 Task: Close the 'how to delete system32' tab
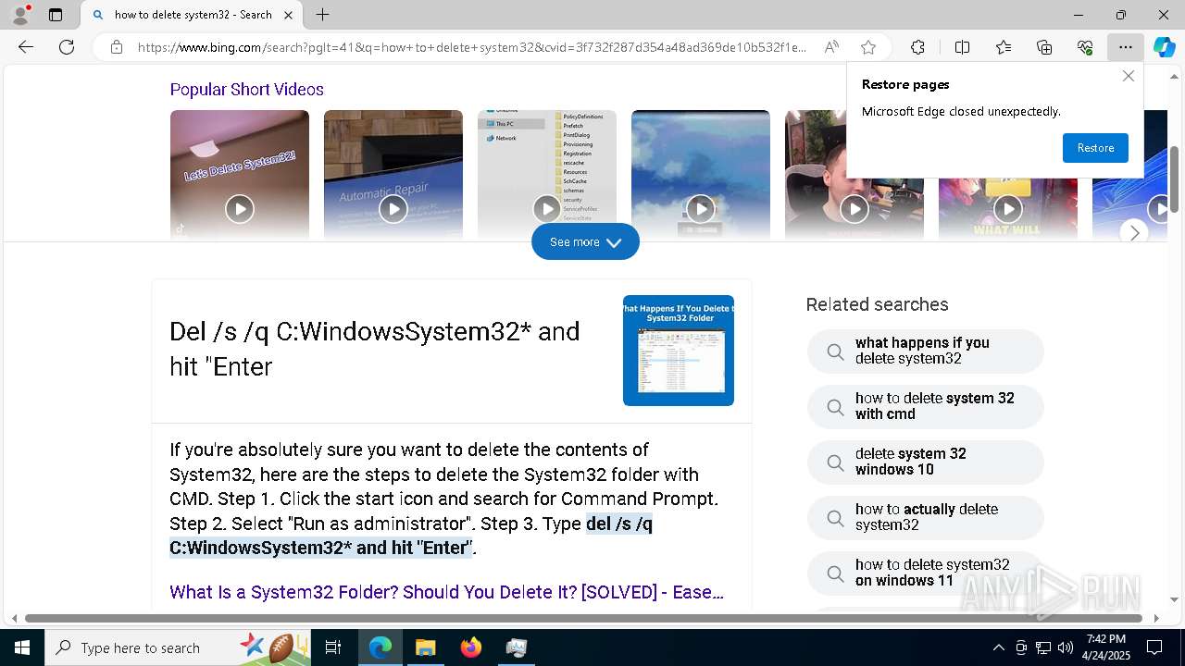(288, 15)
